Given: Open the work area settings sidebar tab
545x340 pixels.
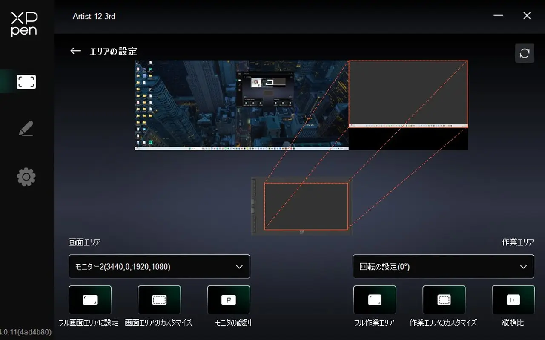Looking at the screenshot, I should click(26, 81).
